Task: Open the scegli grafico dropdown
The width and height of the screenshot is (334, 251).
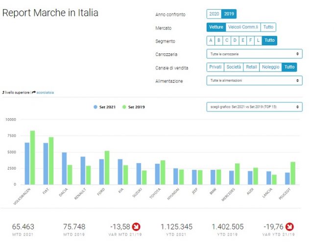Action: tap(254, 107)
